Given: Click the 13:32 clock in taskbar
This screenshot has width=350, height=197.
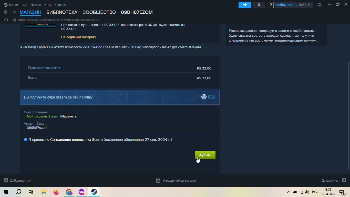Looking at the screenshot, I should point(328,190).
